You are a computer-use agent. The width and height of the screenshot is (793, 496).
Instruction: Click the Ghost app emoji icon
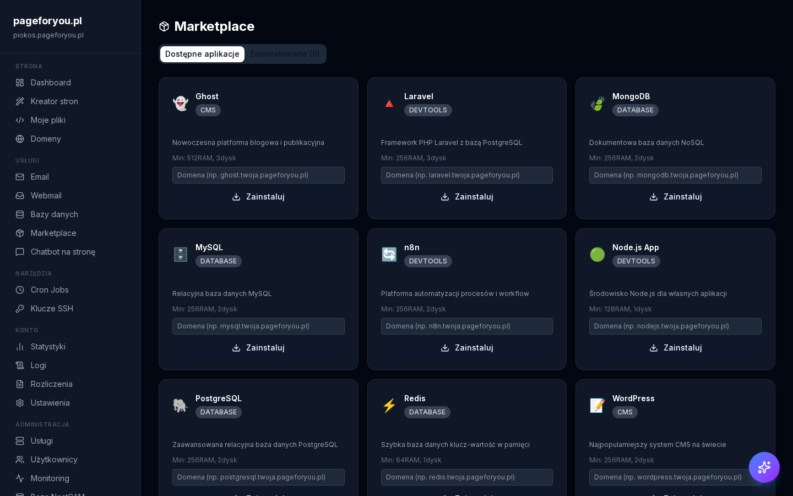[x=181, y=104]
